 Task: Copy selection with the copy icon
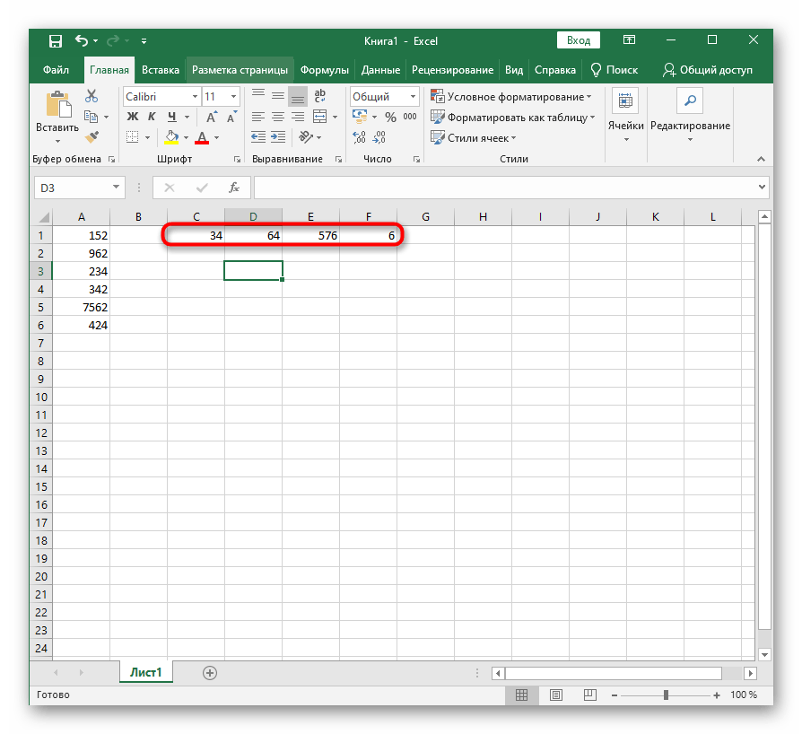(91, 117)
